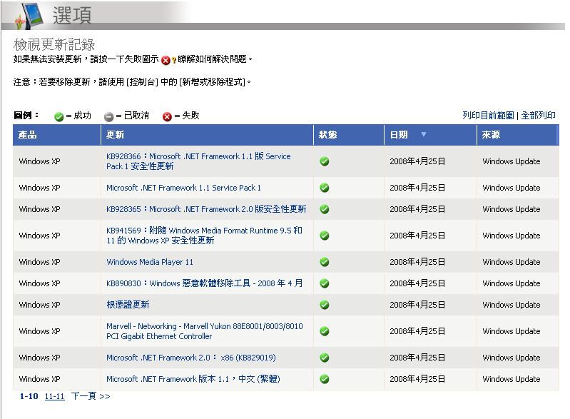Open KB941569 Windows Media Format Runtime update

pyautogui.click(x=204, y=236)
